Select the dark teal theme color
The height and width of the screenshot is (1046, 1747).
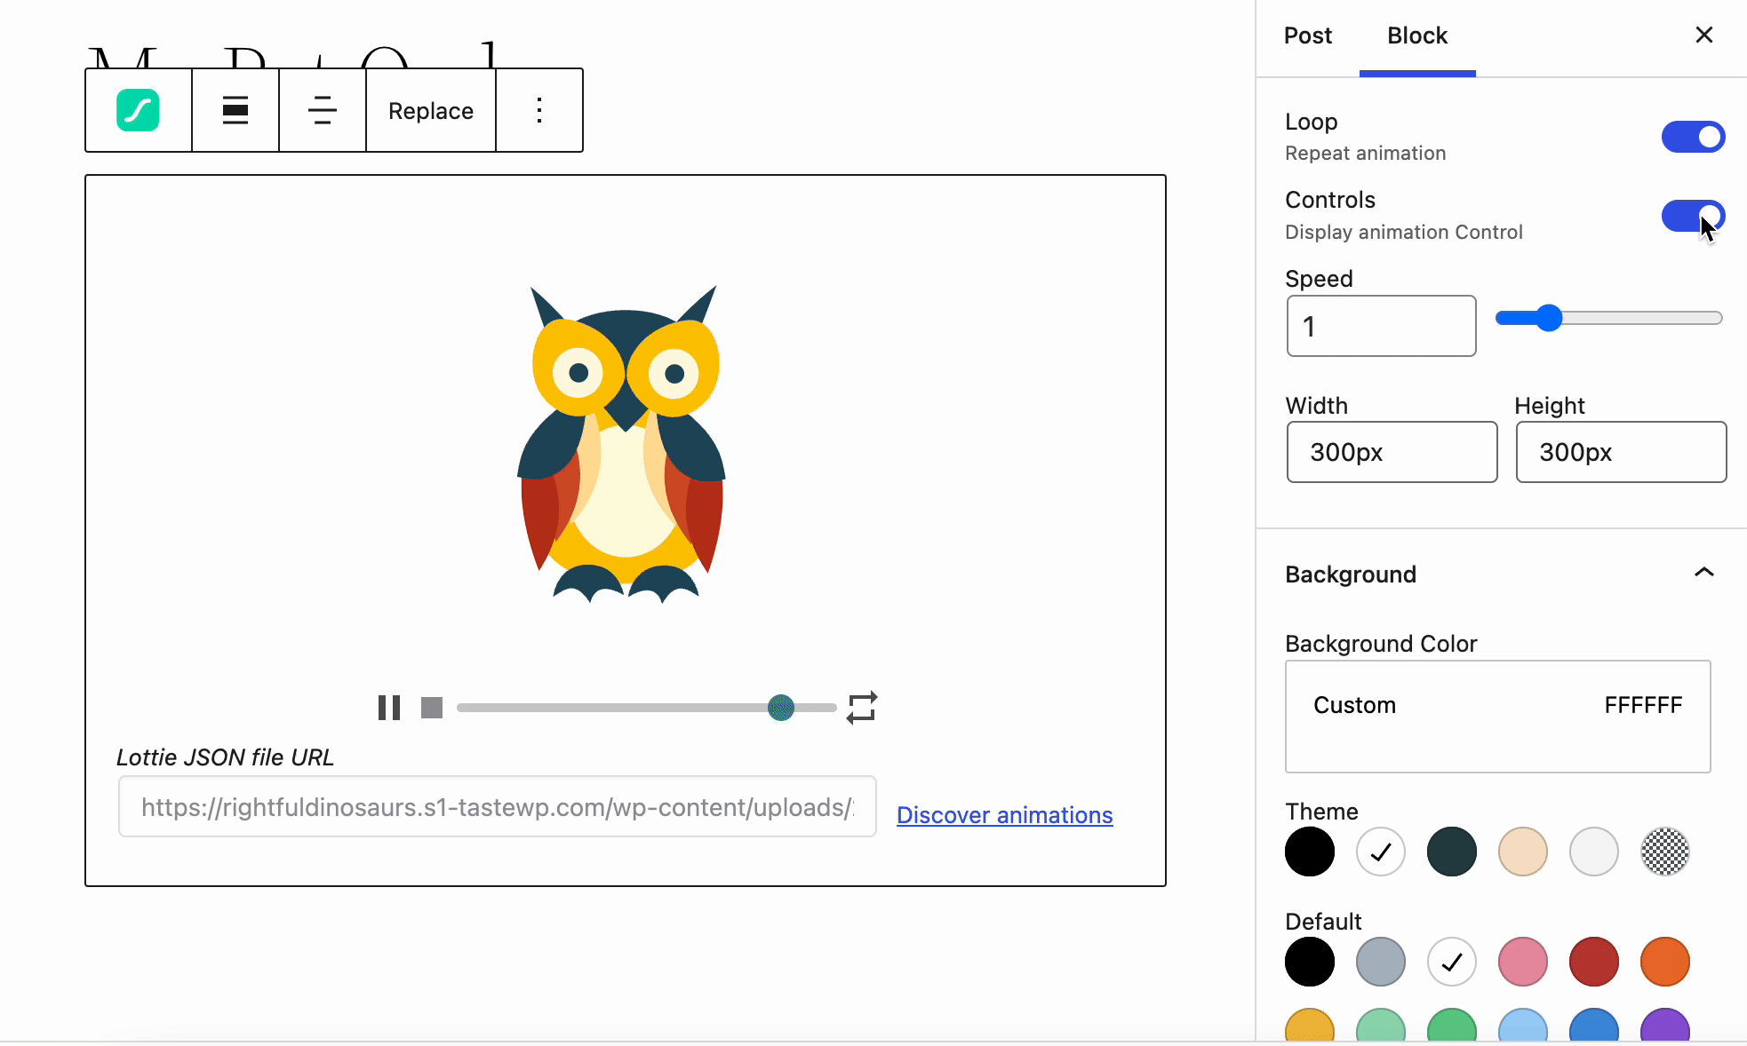click(x=1451, y=852)
